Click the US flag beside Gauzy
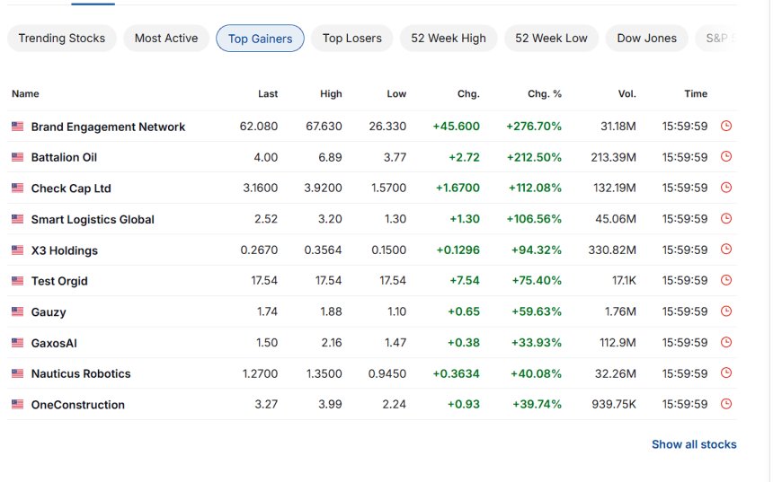This screenshot has width=782, height=482. click(x=17, y=311)
